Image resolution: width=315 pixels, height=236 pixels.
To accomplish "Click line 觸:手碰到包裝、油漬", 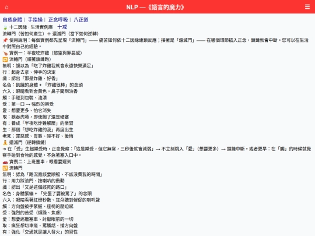I will pos(24,98).
